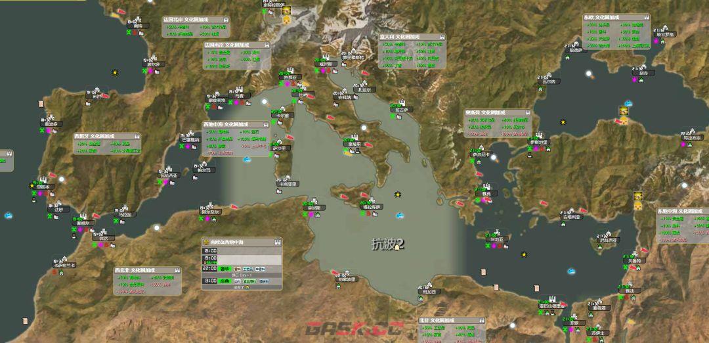The width and height of the screenshot is (709, 343).
Task: Select the 开罗 city label
Action: [x=574, y=323]
